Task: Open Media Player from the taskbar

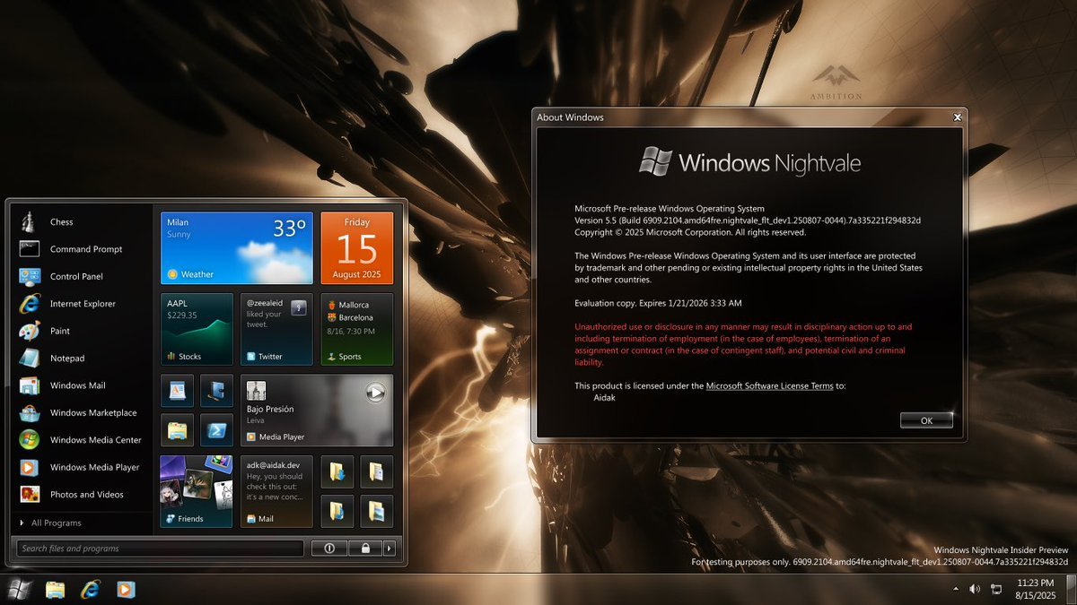Action: (126, 590)
